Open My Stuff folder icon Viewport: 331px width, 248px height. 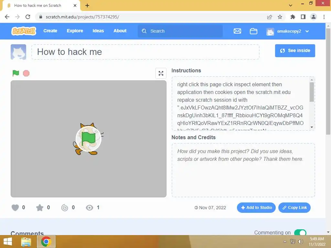tap(253, 31)
